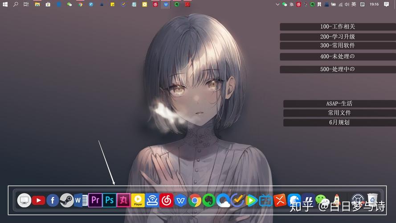Open This PC icon in the dock

point(24,200)
